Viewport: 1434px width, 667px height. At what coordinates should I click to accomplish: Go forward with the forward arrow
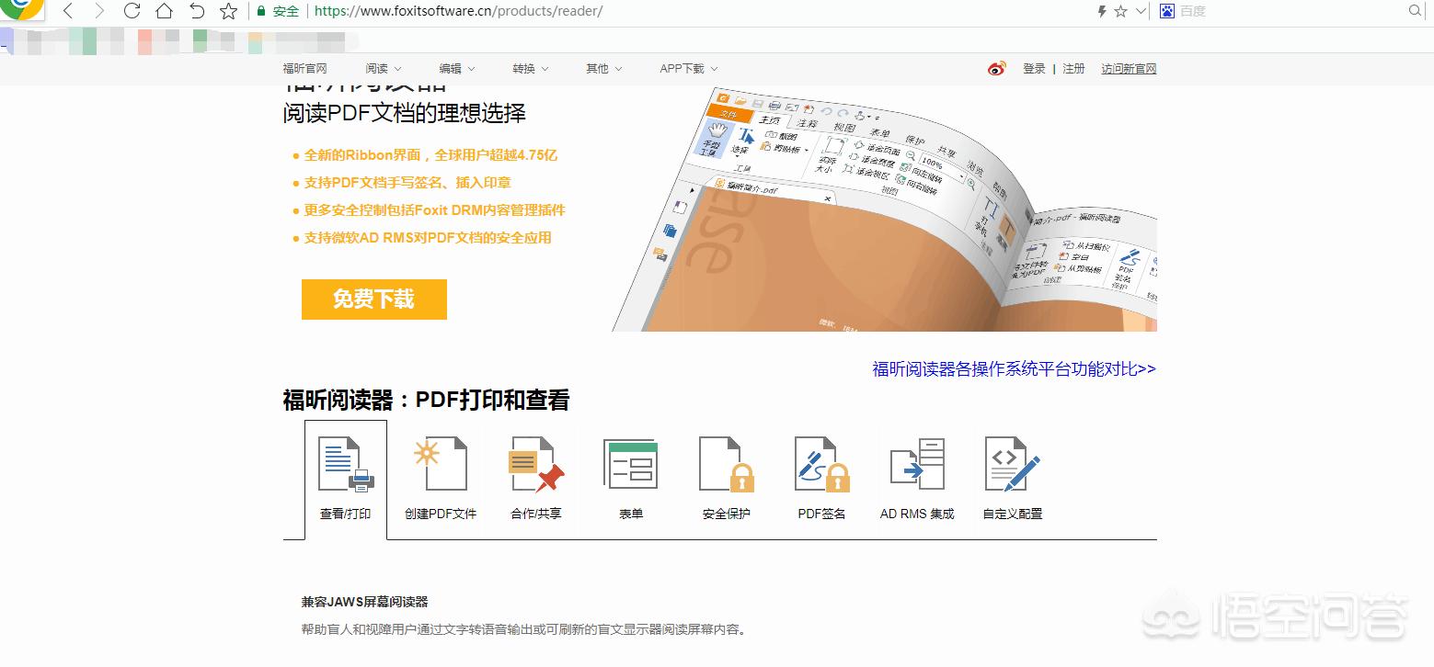coord(99,11)
